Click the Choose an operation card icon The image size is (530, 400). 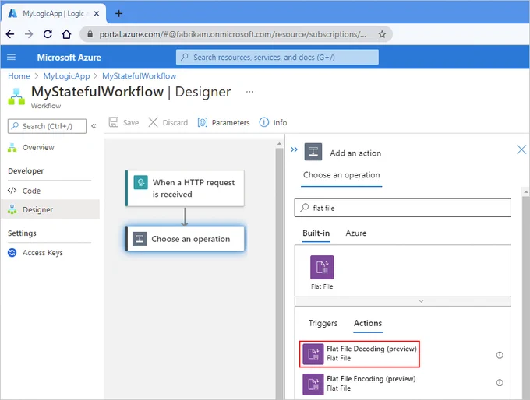[x=140, y=239]
